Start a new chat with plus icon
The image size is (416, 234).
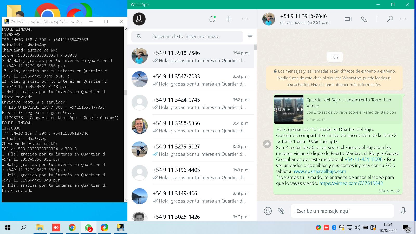(x=229, y=19)
